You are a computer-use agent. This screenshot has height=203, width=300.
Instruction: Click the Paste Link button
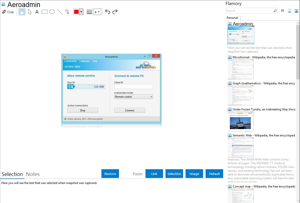(x=154, y=174)
